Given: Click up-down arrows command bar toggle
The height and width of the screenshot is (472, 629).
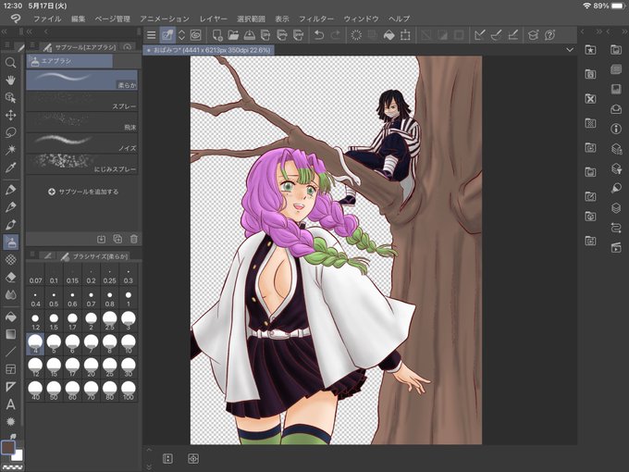Looking at the screenshot, I should [181, 35].
